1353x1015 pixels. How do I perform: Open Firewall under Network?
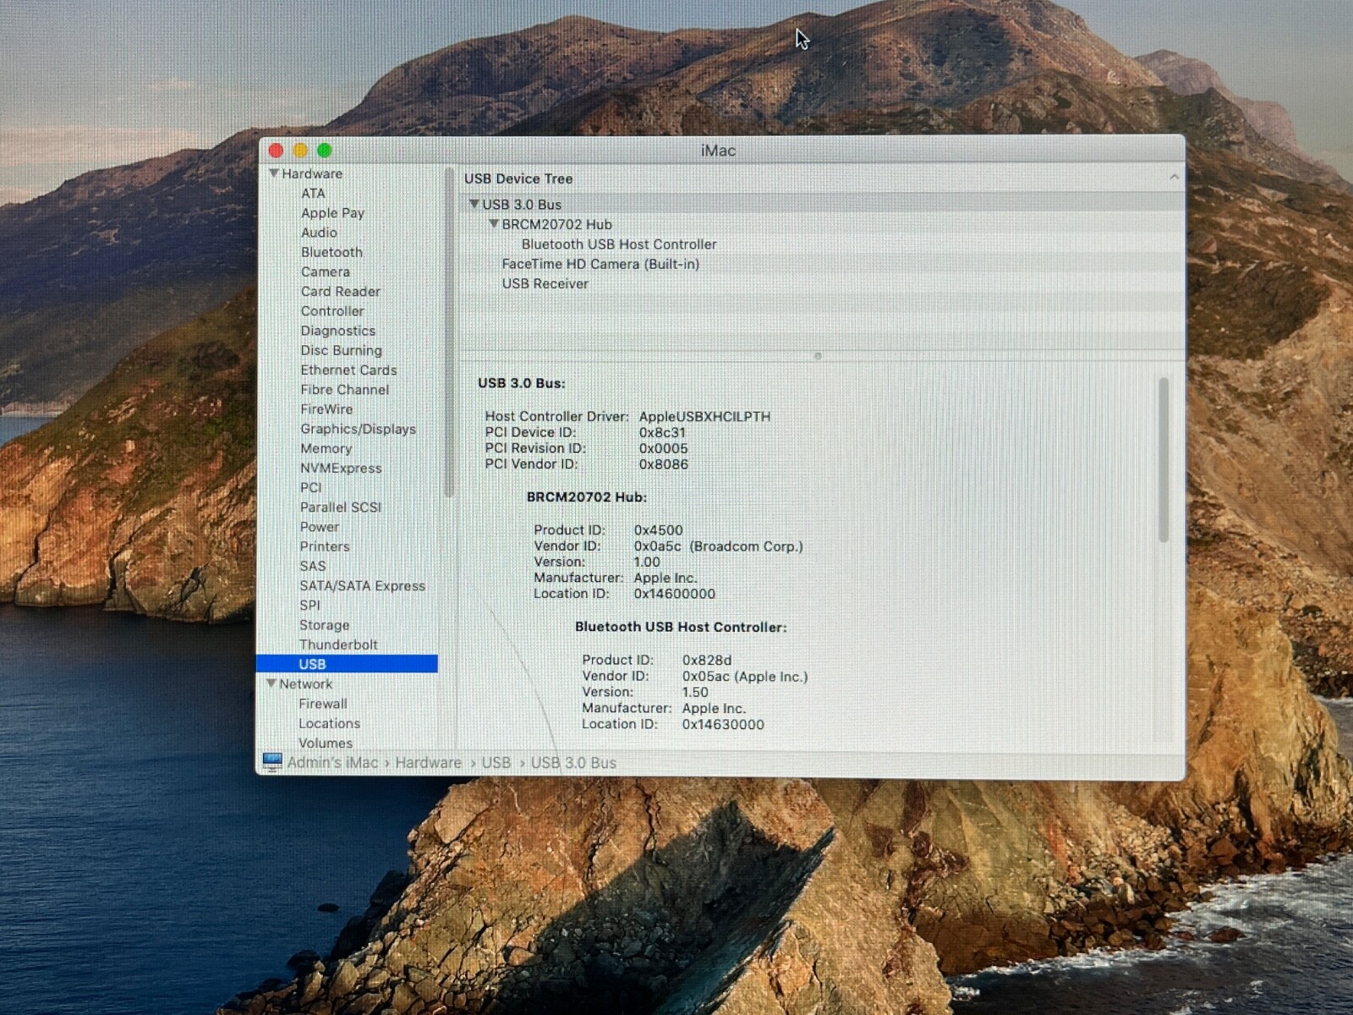click(322, 704)
